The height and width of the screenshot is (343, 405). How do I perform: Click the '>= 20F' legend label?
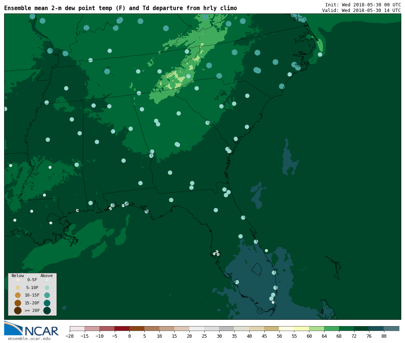[32, 310]
